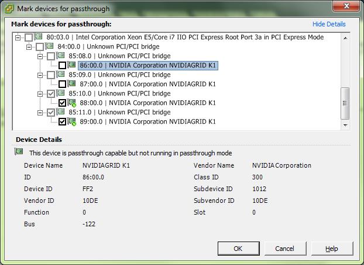
Task: Collapse the 85:10.0 bridge node
Action: (40, 94)
